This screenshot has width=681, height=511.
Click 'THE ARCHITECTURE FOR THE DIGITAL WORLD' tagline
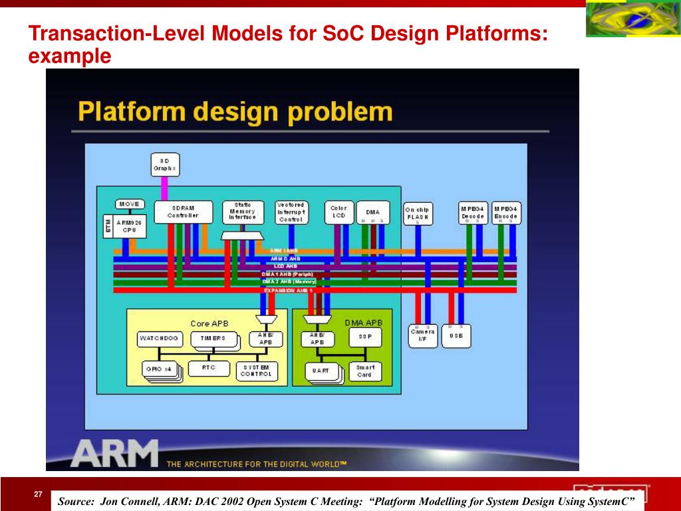[x=257, y=464]
